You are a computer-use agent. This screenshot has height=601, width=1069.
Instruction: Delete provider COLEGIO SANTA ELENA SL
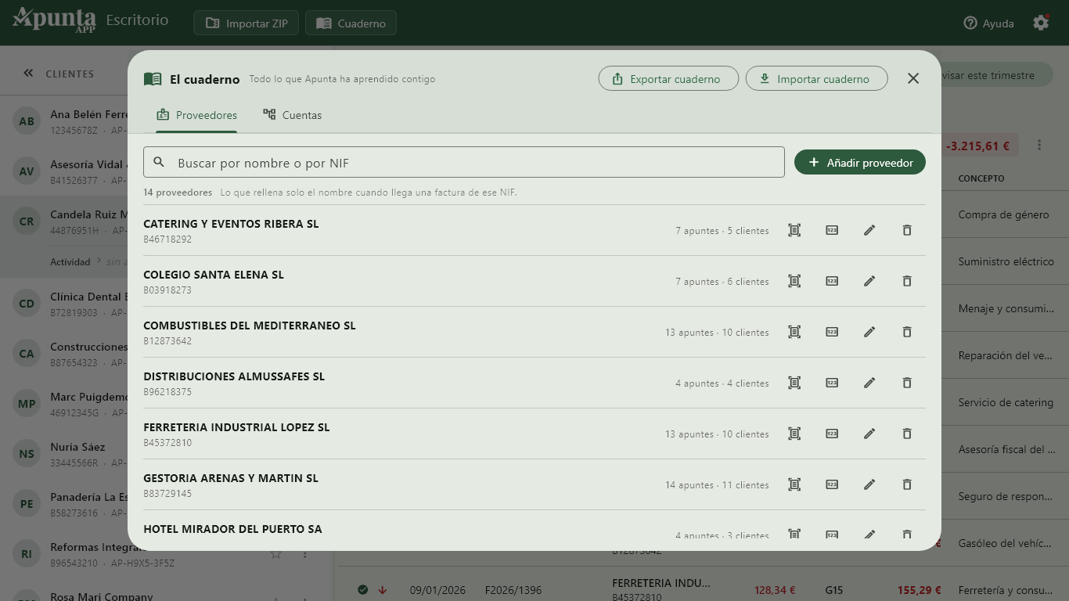coord(907,281)
